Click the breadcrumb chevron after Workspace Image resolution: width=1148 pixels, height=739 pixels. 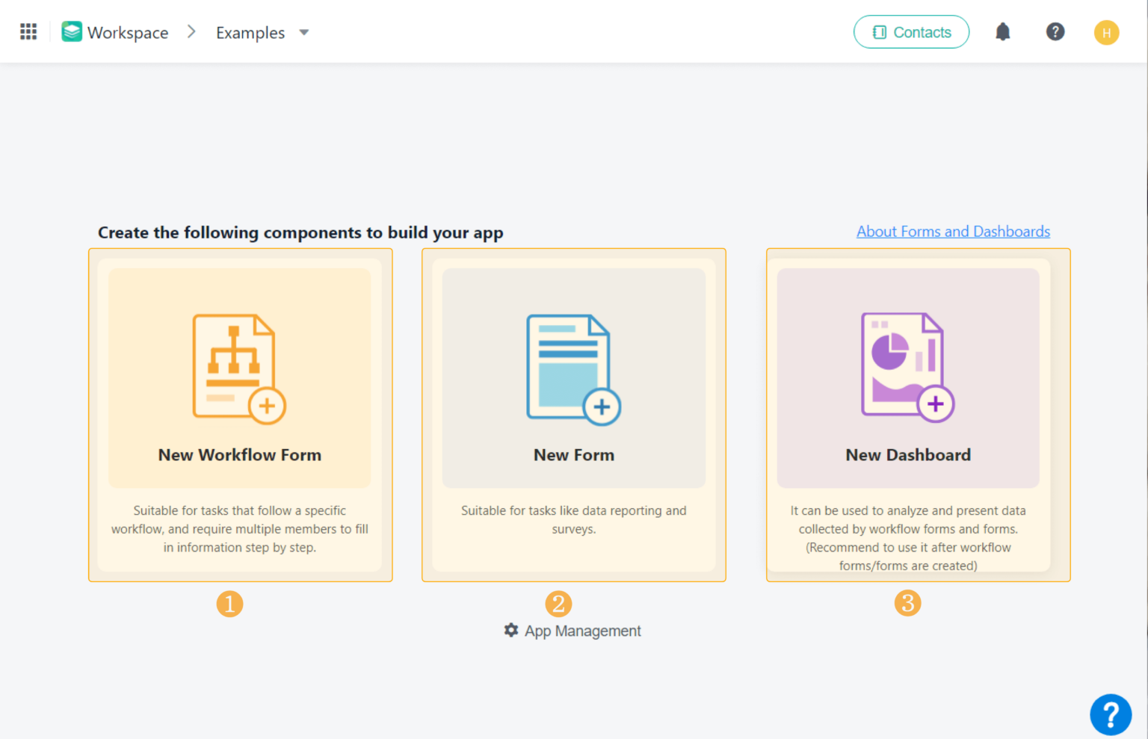[191, 31]
